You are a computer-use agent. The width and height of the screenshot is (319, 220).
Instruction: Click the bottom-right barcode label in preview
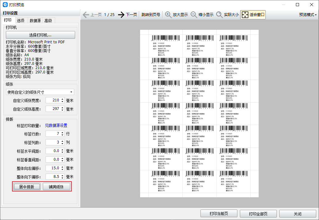[x=233, y=182]
